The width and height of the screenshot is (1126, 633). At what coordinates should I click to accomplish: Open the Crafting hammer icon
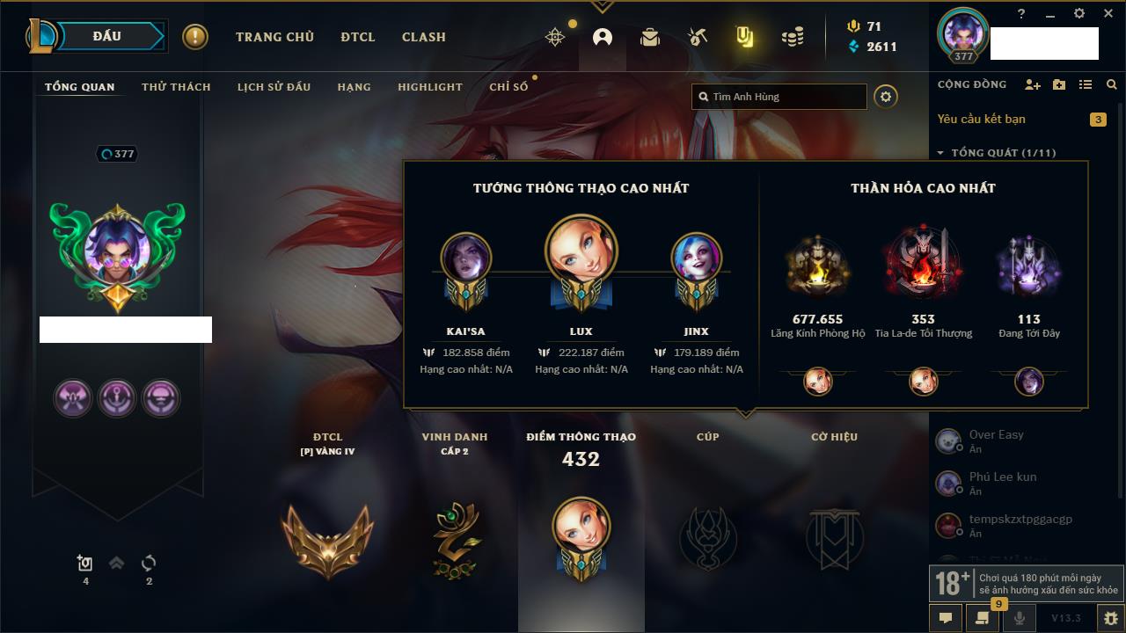click(698, 37)
